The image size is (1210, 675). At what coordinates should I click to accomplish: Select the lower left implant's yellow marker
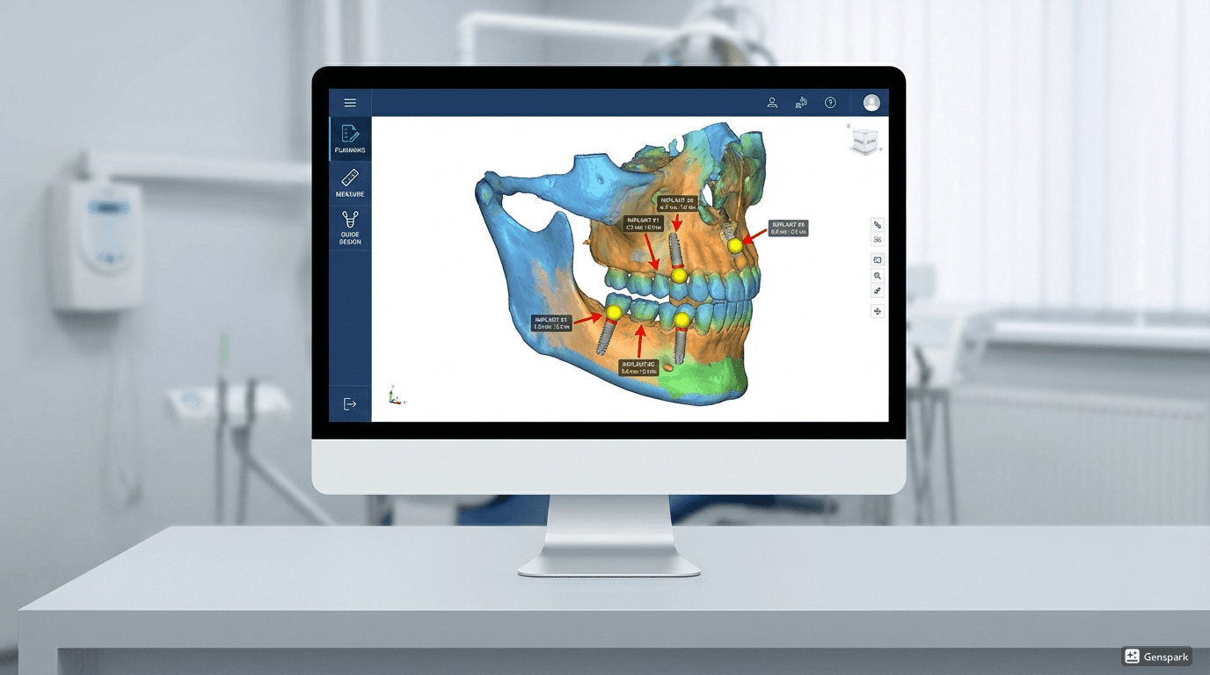click(614, 313)
